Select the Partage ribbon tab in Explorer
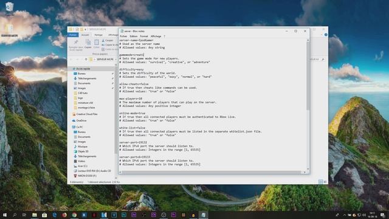Image resolution: width=389 pixels, height=219 pixels. (98, 35)
